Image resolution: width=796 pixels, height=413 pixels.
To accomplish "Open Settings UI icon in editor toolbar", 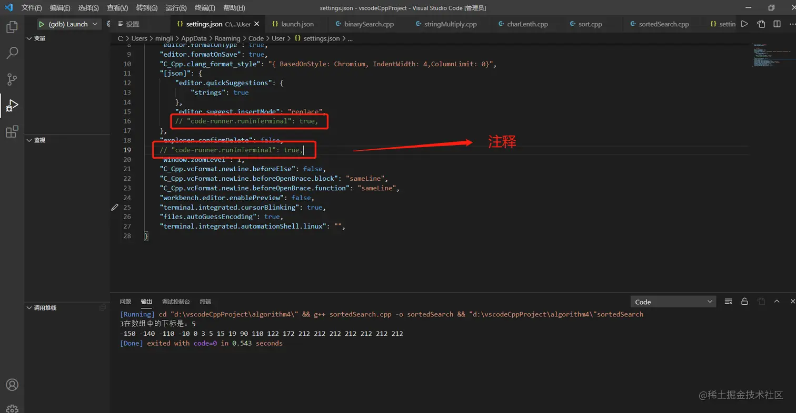I will (761, 24).
